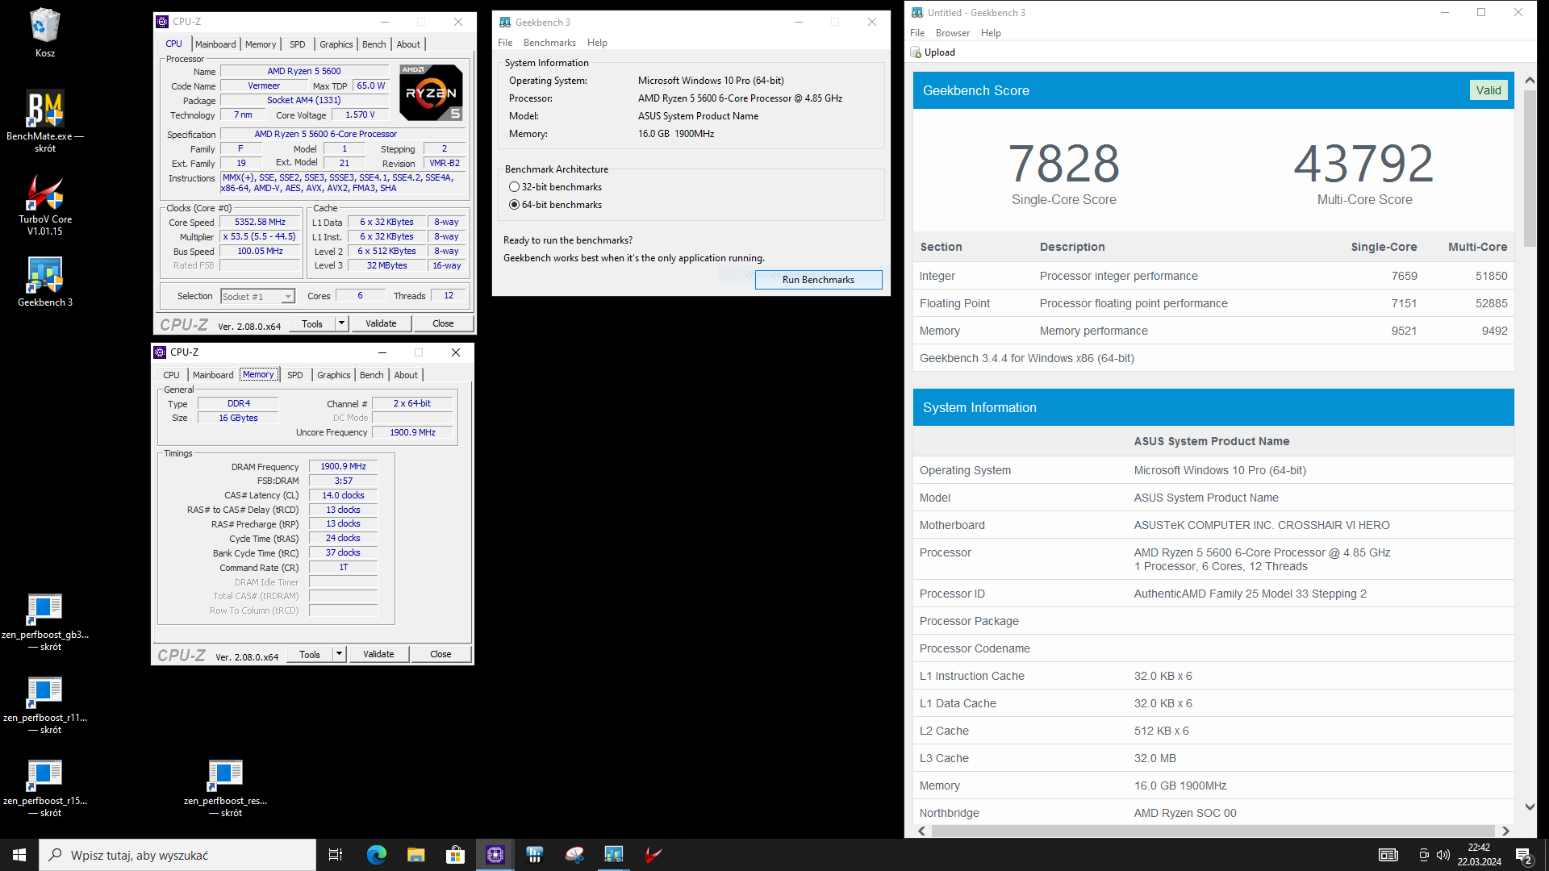Switch to Geekbench taskbar icon

pyautogui.click(x=614, y=855)
